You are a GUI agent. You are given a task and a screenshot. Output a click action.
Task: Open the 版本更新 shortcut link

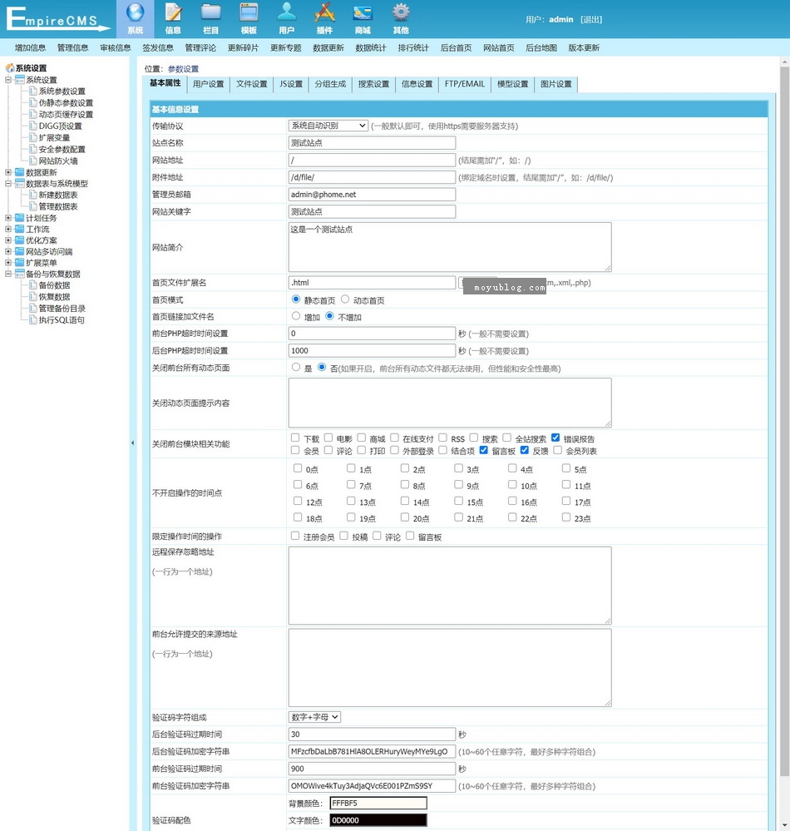click(584, 47)
